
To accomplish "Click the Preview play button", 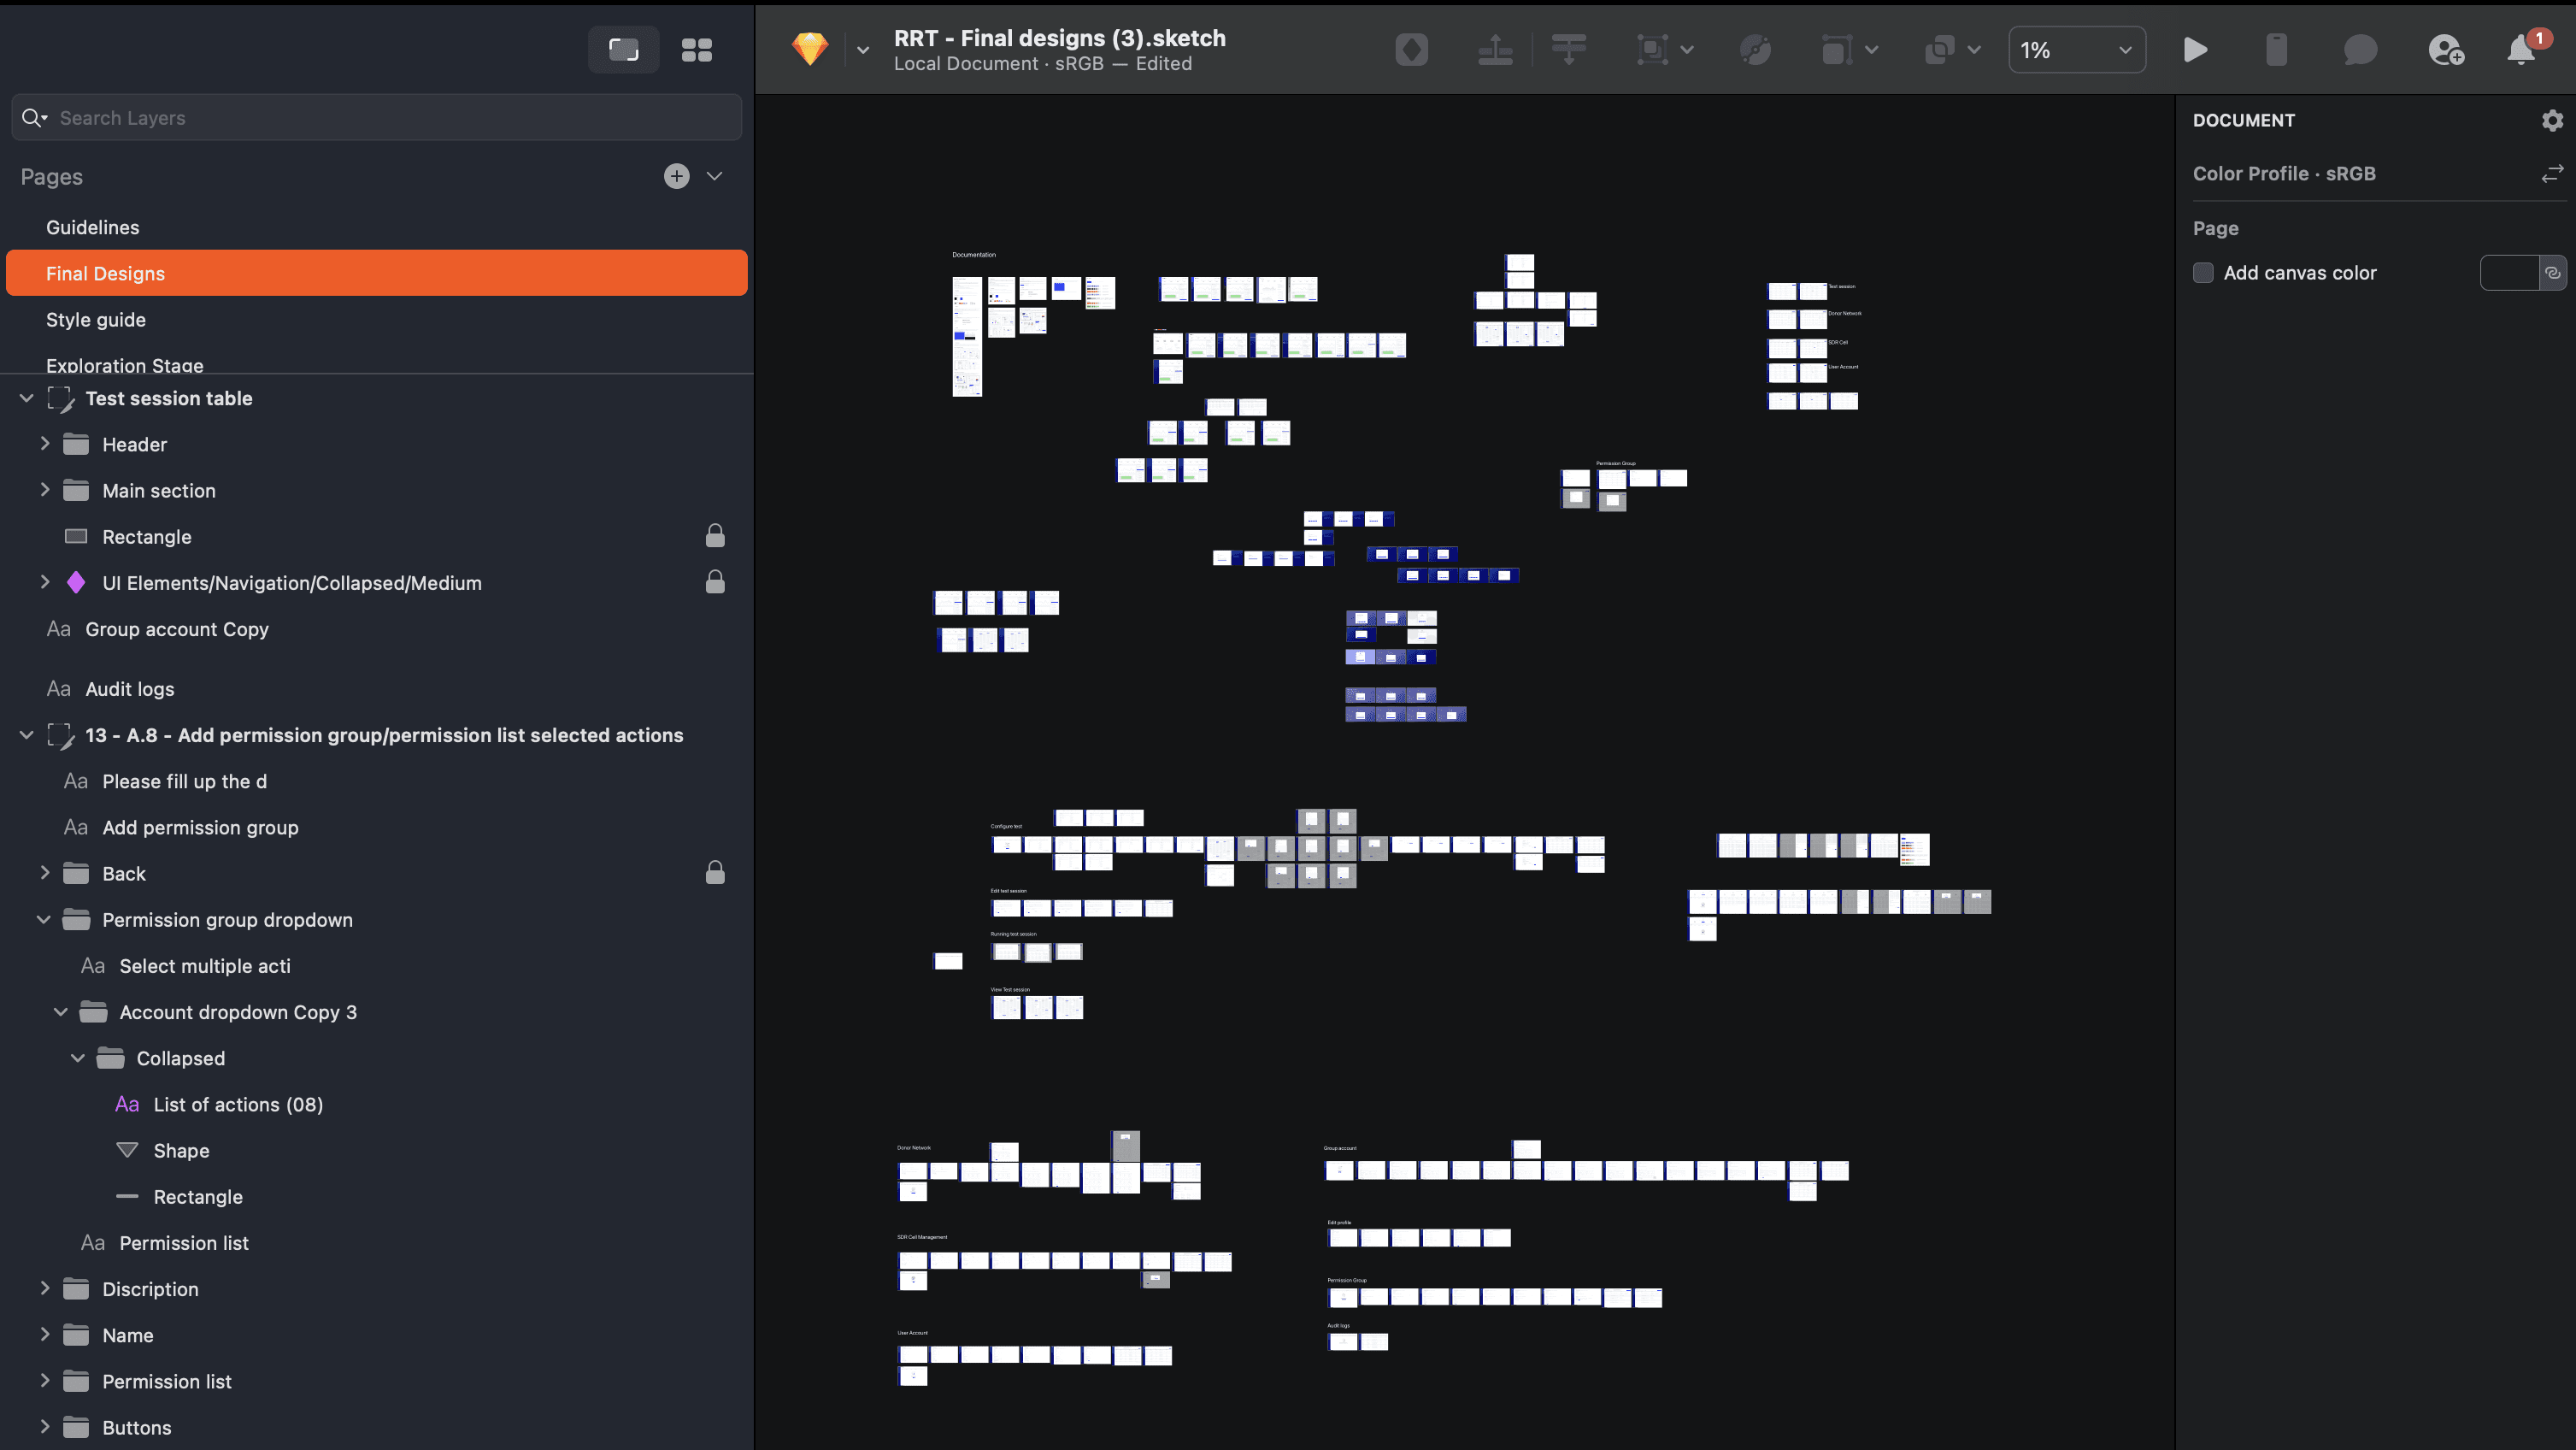I will coord(2194,49).
